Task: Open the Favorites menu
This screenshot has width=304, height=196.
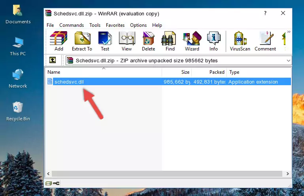Action: click(115, 25)
